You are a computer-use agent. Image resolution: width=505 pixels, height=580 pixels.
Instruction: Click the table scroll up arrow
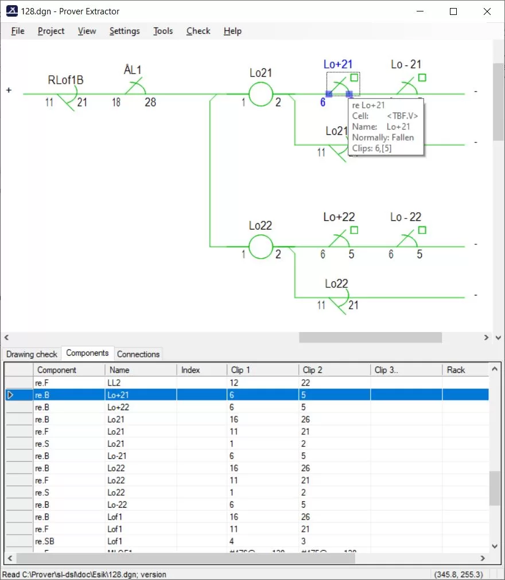[495, 369]
